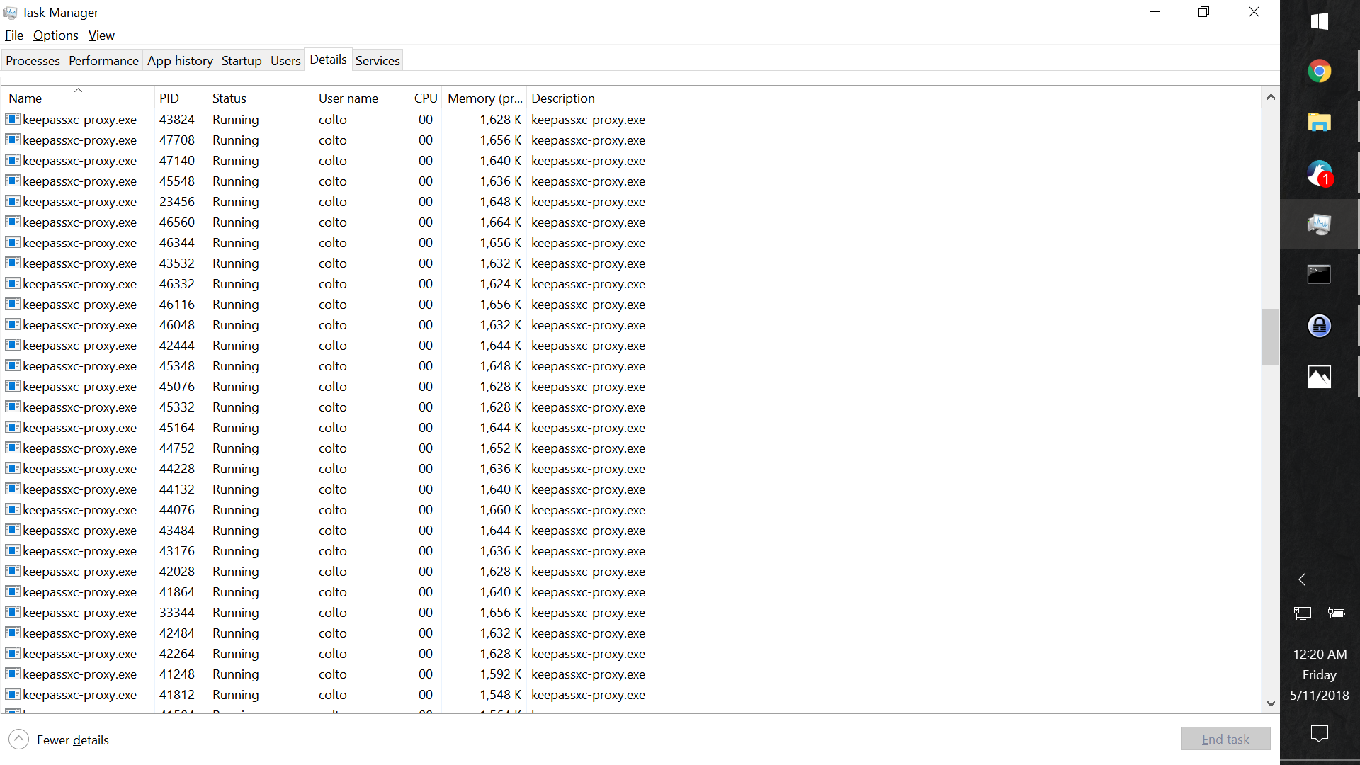Screen dimensions: 1360x765
Task: Click the Windows Start button
Action: pyautogui.click(x=1319, y=21)
